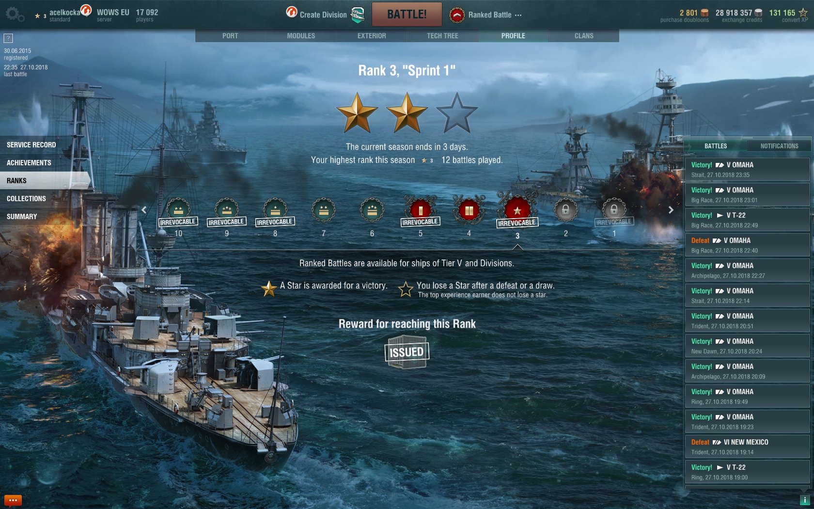Show earlier ranks with left arrow
Screen dimensions: 814x509
click(x=144, y=210)
